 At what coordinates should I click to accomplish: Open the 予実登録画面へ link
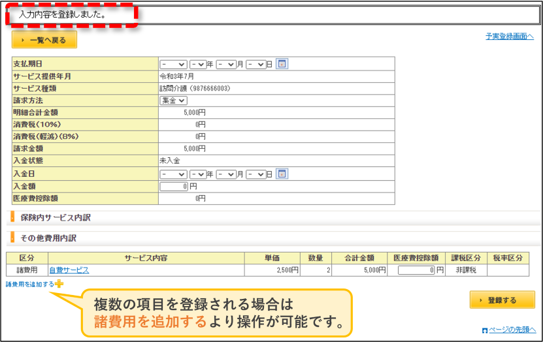coord(510,37)
